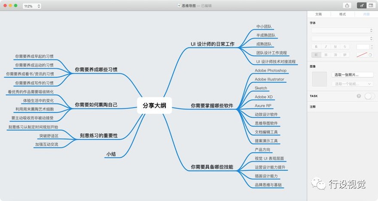This screenshot has width=378, height=201.
Task: Open the font style dropdown
Action: 342,39
